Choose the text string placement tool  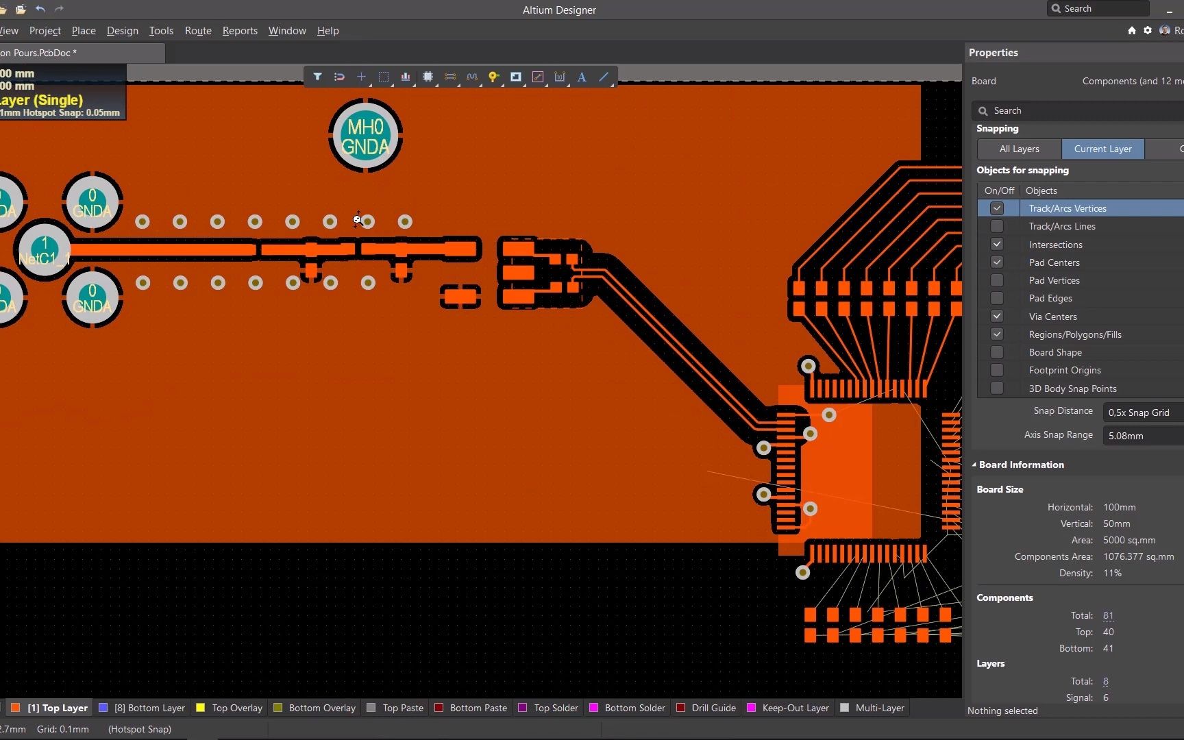[582, 77]
